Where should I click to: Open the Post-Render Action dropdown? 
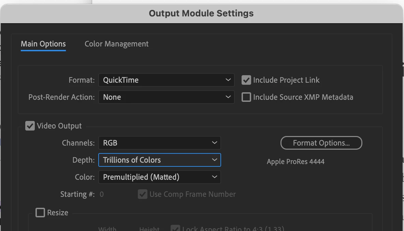click(x=166, y=97)
